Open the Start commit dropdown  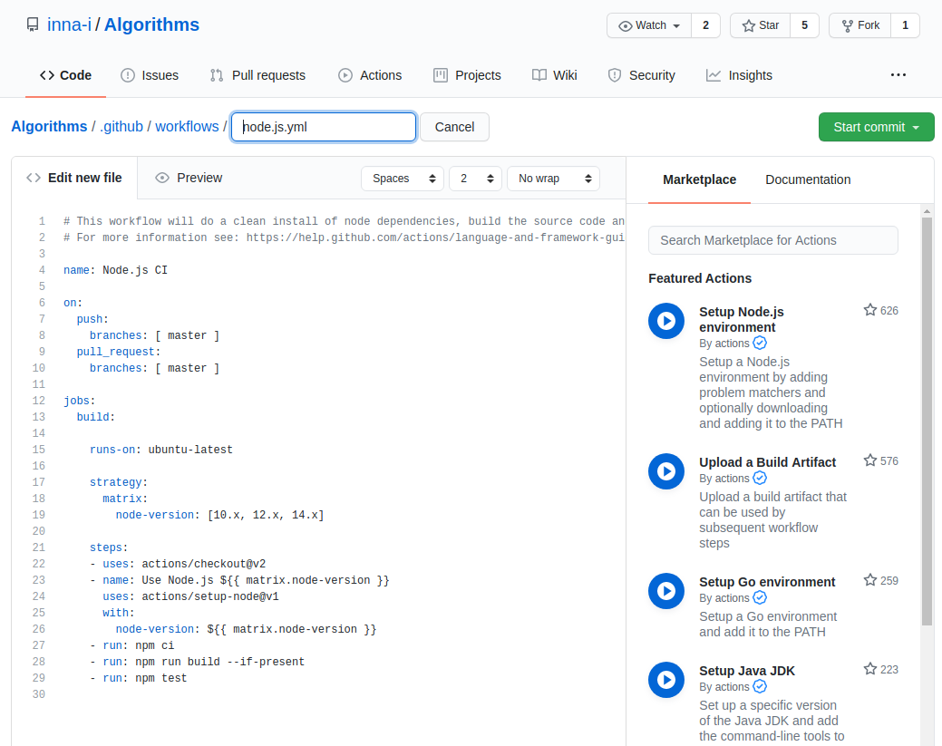pos(876,127)
